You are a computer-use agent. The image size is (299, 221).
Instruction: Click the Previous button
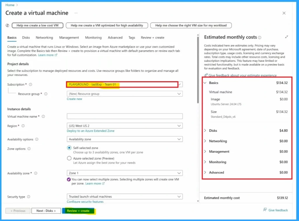pyautogui.click(x=18, y=211)
